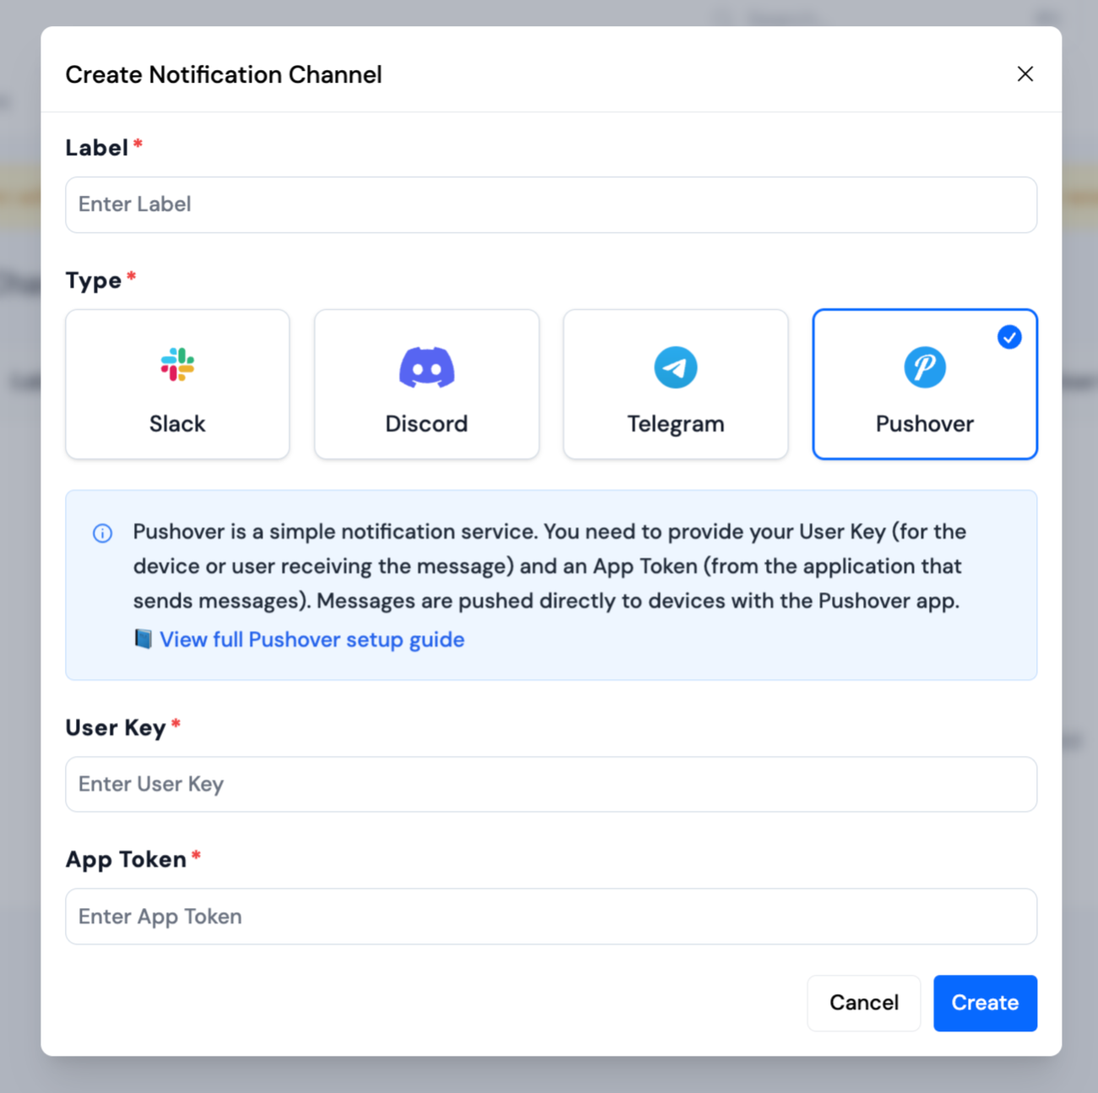Click the Pushover logo icon
Screen dimensions: 1098x1093
tap(925, 367)
